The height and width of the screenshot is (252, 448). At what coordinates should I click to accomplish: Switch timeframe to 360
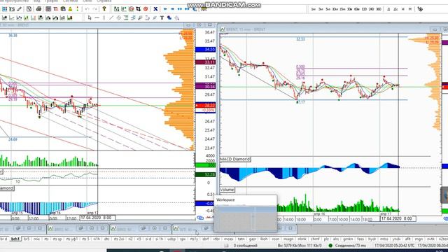coord(379,9)
